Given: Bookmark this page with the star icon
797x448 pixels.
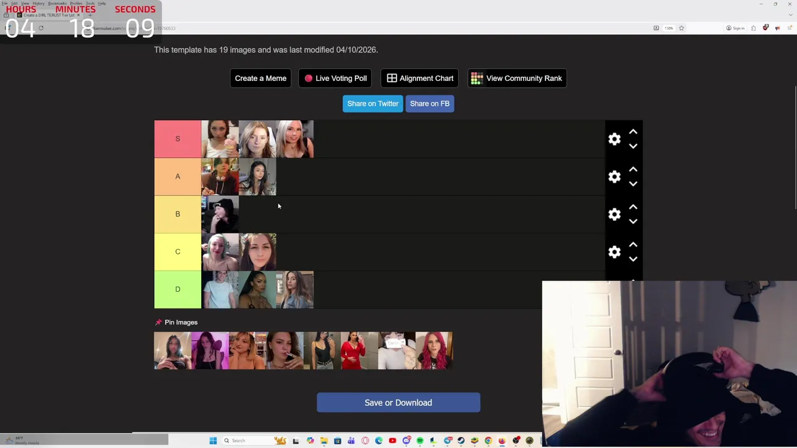Looking at the screenshot, I should click(681, 28).
